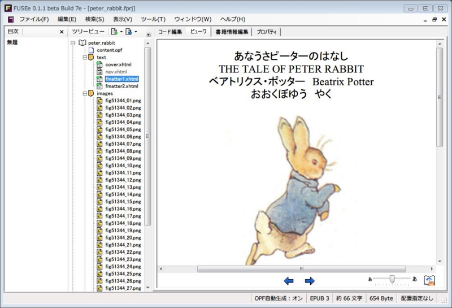
Task: Click image icon beside fig51344_07.png
Action: [99, 144]
